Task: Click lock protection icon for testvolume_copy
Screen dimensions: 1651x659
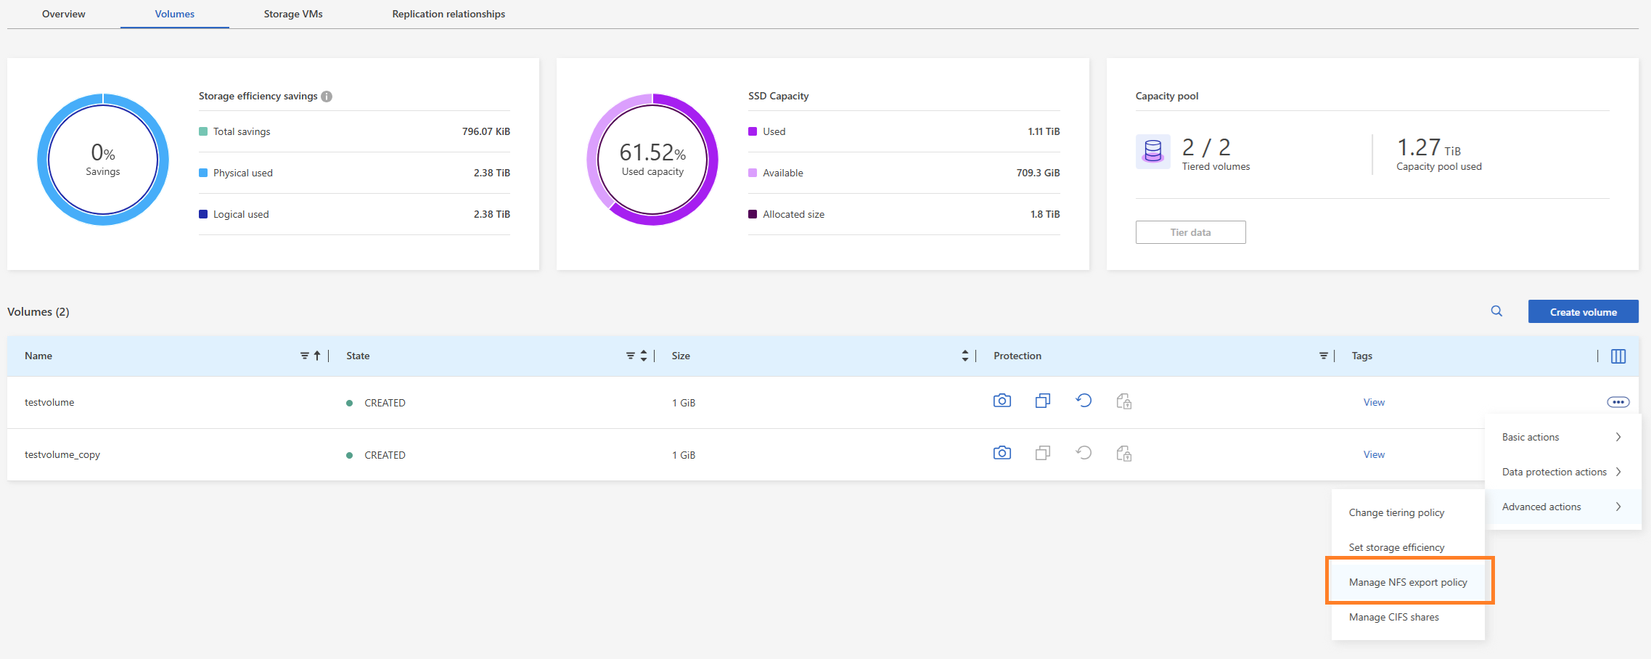Action: click(x=1123, y=454)
